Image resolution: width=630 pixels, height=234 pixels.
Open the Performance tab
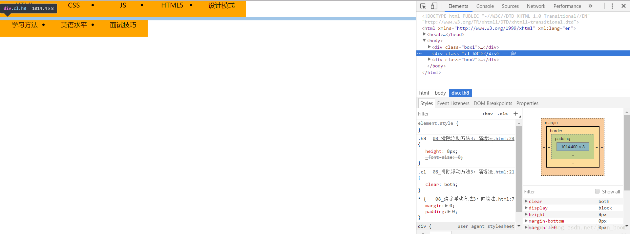coord(567,6)
